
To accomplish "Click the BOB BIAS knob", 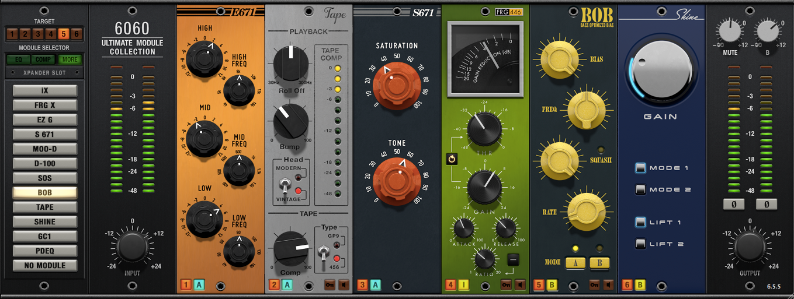I will [x=559, y=59].
